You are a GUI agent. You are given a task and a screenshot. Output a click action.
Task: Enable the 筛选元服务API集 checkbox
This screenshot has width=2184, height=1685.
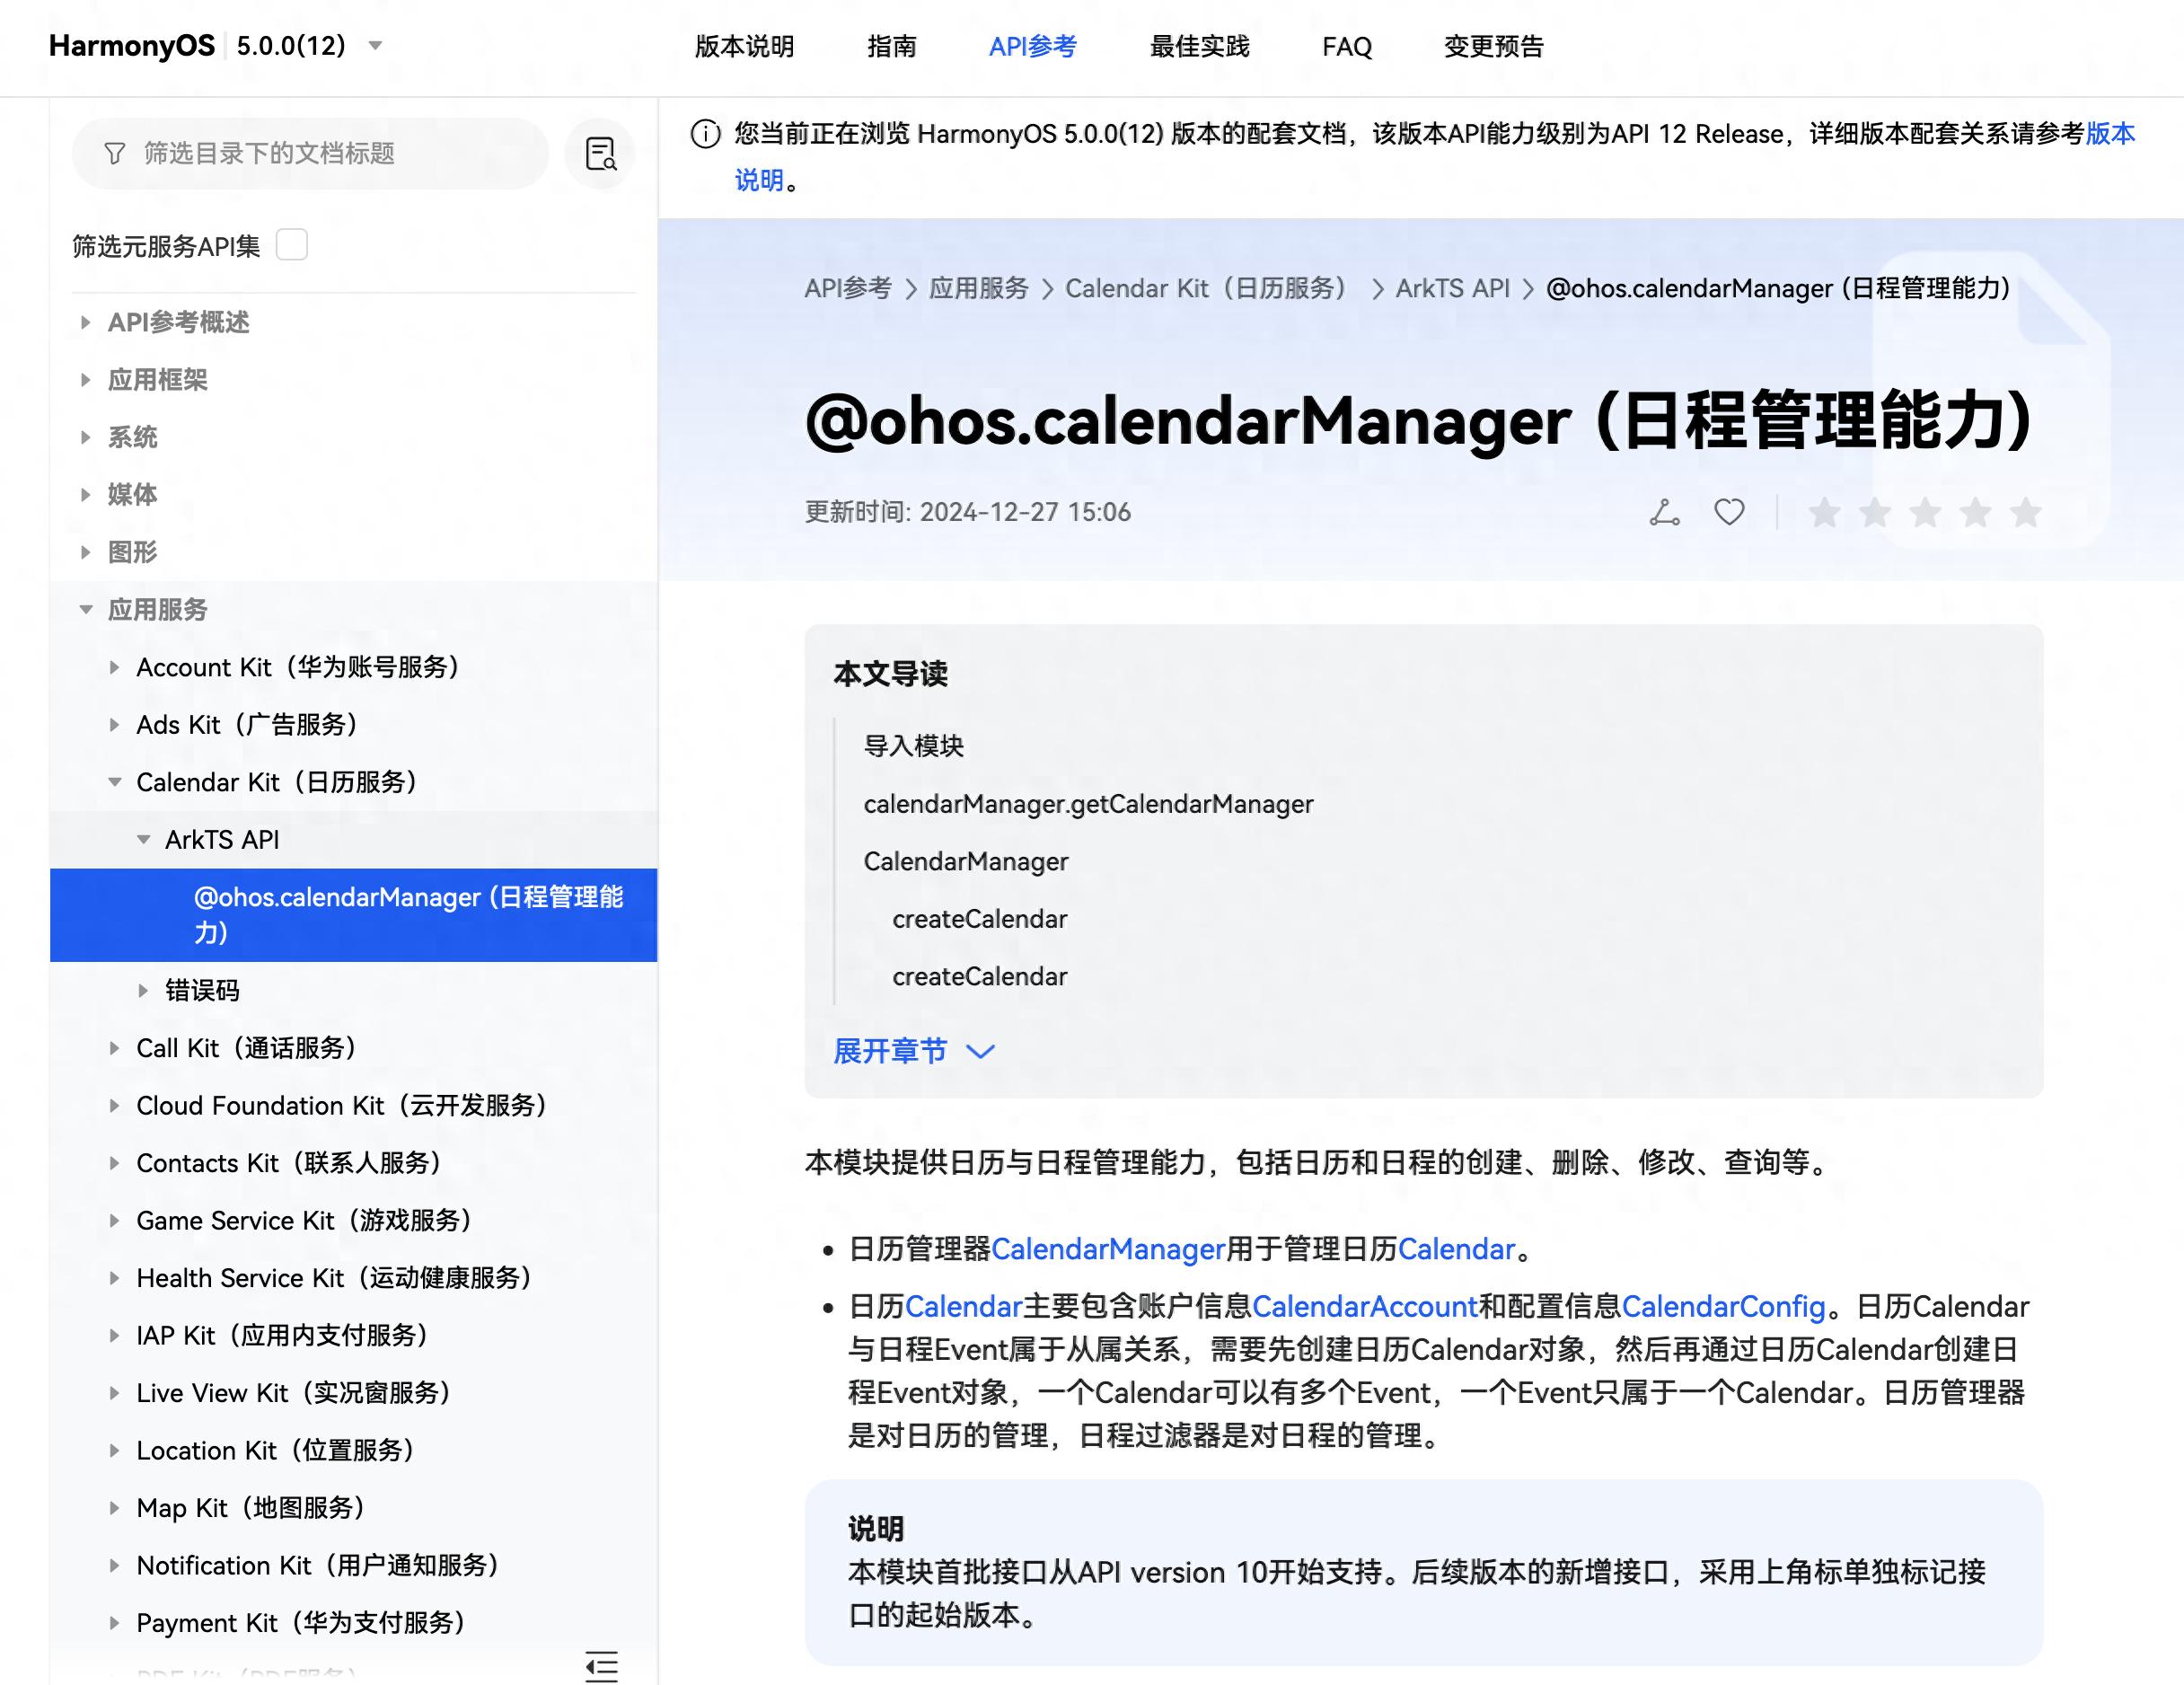(x=291, y=245)
